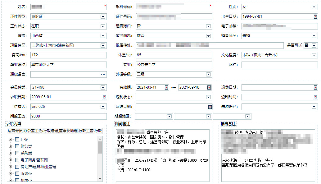Expand the 采购类 tree node

point(10,153)
